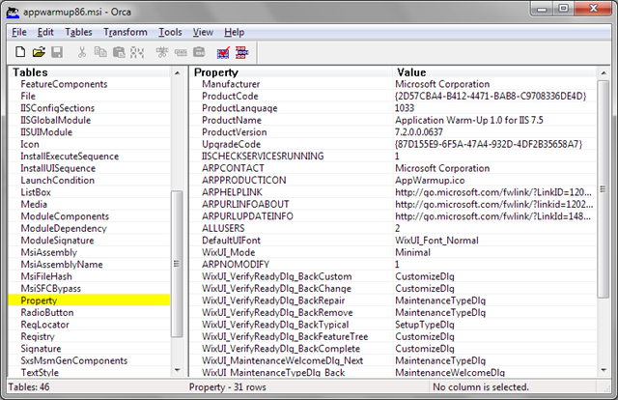Click the ProductLanguage value 1033

point(405,108)
